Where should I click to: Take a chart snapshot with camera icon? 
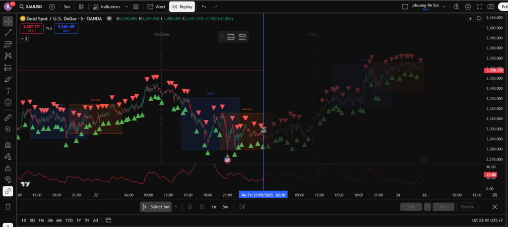pos(490,7)
